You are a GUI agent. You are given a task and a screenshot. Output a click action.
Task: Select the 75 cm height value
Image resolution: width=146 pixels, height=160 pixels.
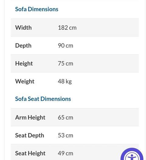tap(65, 64)
